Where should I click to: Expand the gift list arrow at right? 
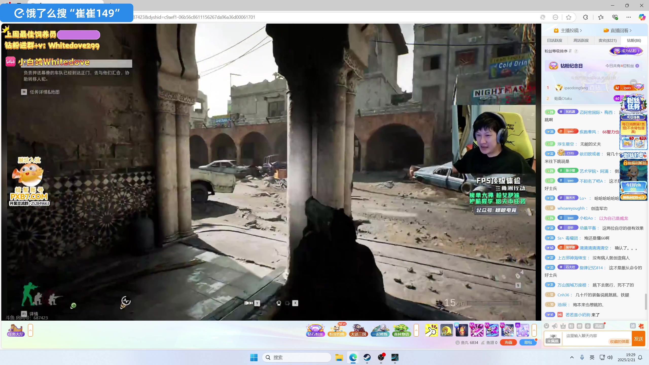[x=534, y=330]
